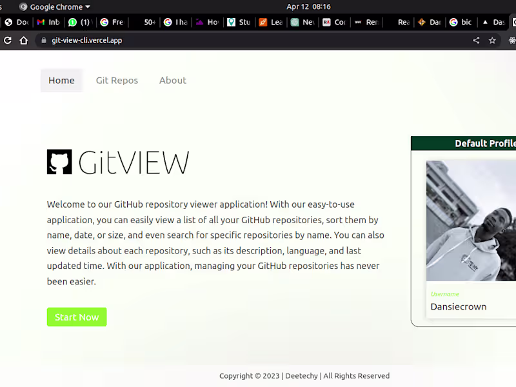
Task: Select the Home nav item
Action: (61, 80)
